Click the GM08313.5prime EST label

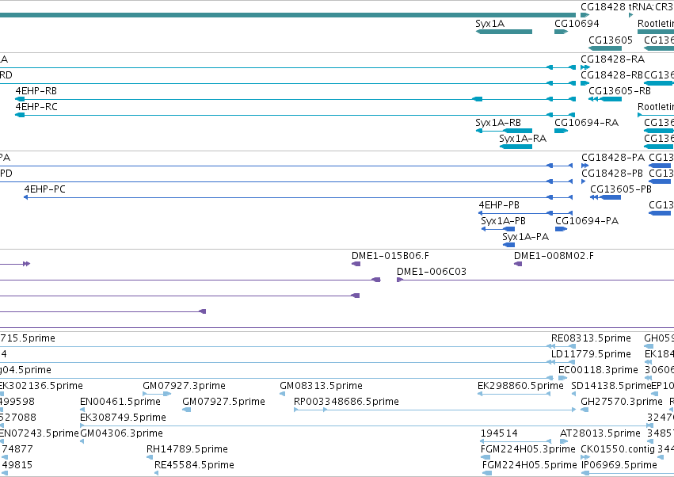click(x=321, y=386)
